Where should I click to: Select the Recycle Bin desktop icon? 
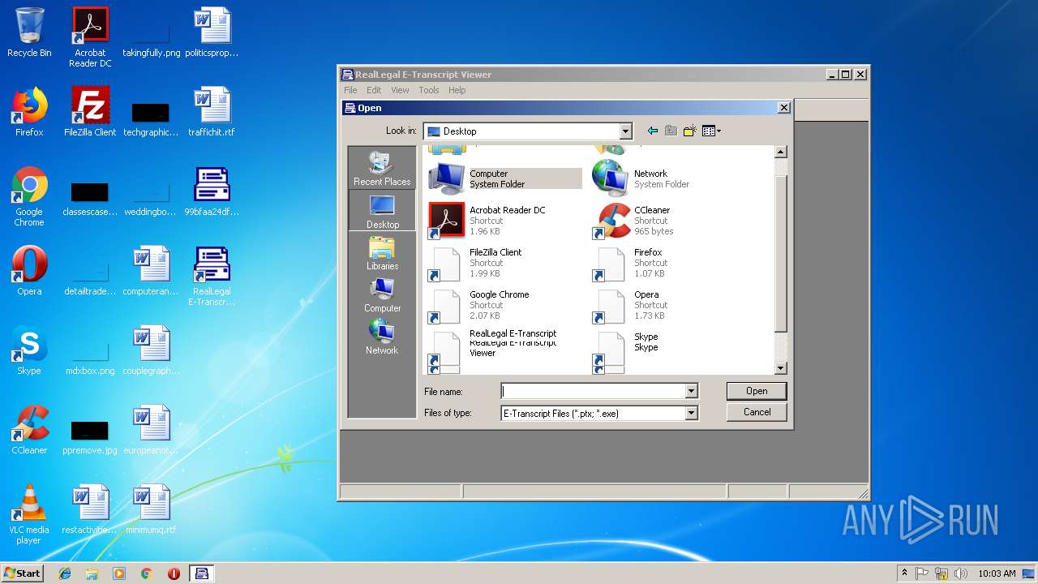(x=29, y=32)
